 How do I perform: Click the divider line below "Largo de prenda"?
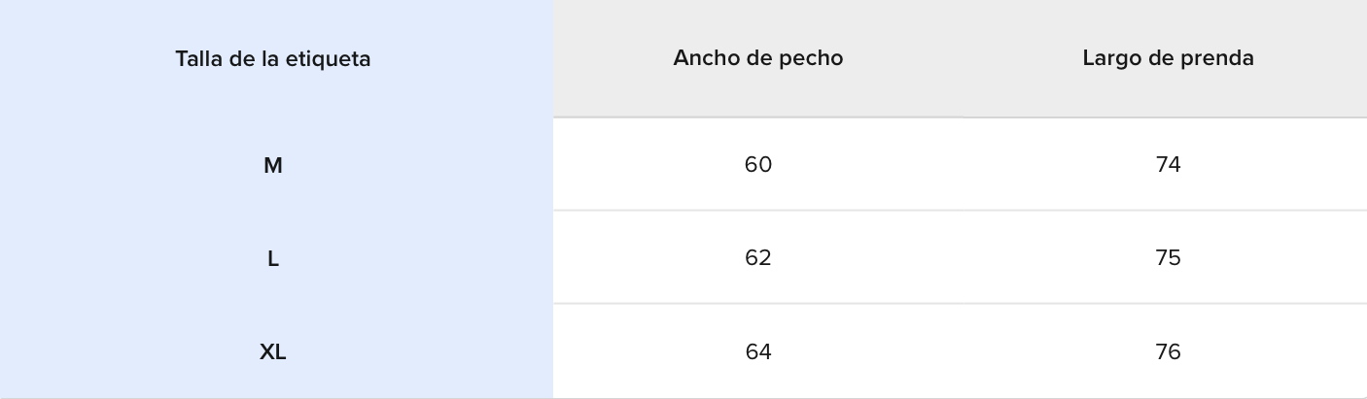(x=1168, y=117)
